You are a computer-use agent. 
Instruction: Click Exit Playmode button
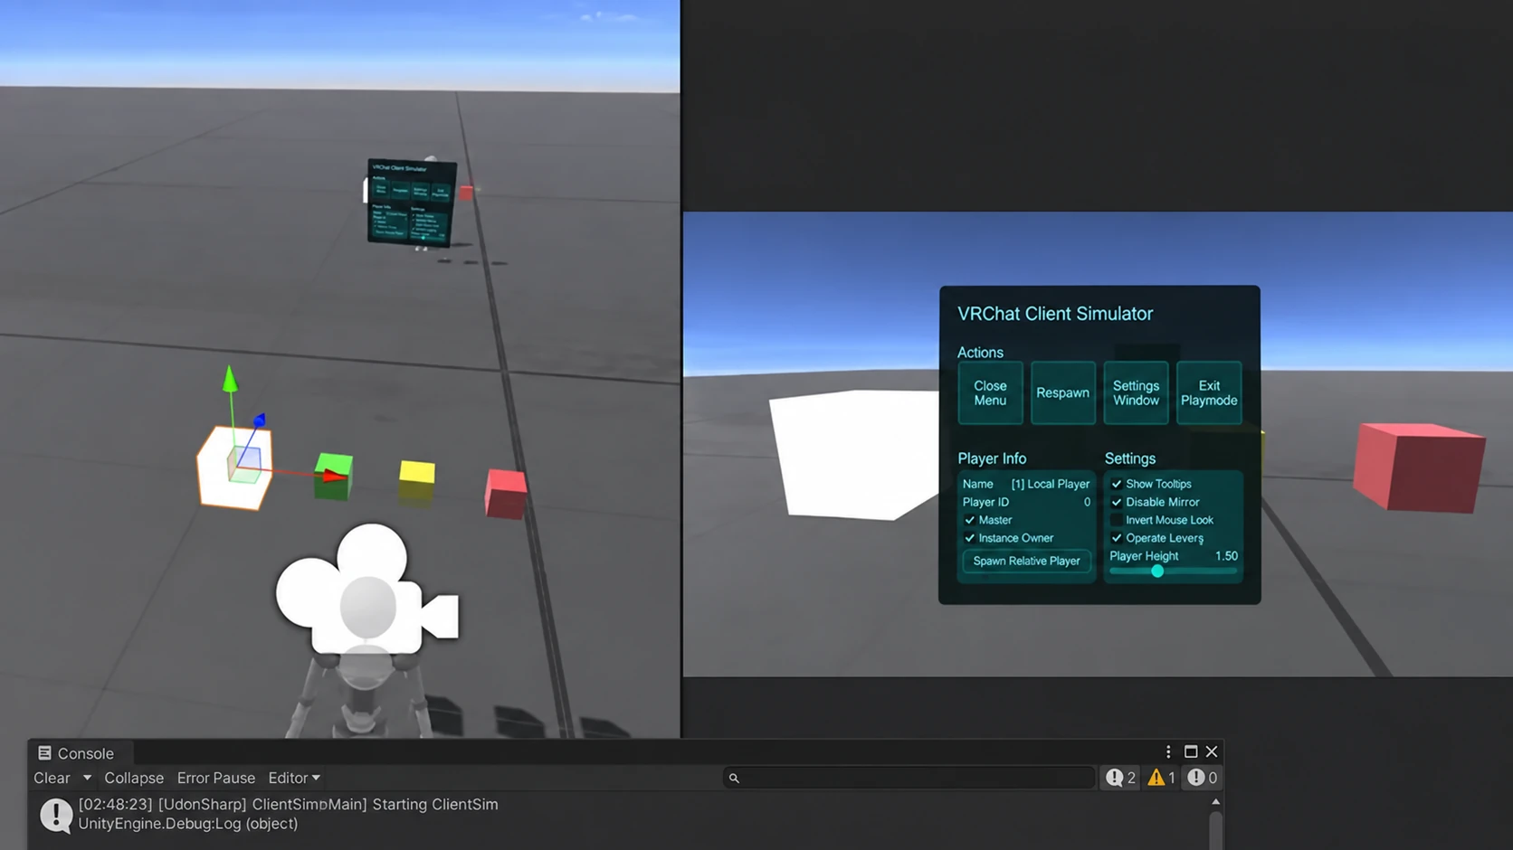click(1209, 393)
